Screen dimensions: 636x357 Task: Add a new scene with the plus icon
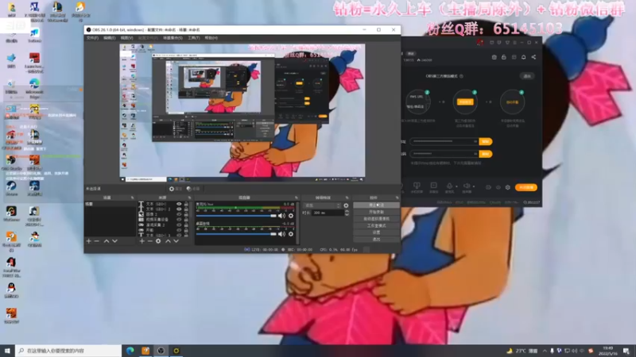89,241
